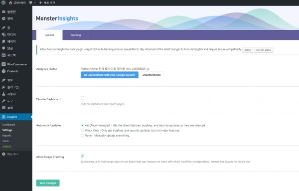Click the Save Changes button

[x=48, y=183]
